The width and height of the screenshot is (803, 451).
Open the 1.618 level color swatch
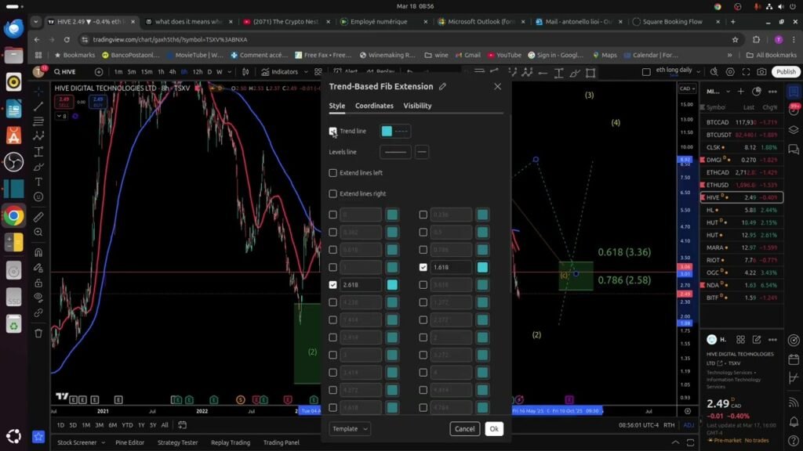coord(482,267)
